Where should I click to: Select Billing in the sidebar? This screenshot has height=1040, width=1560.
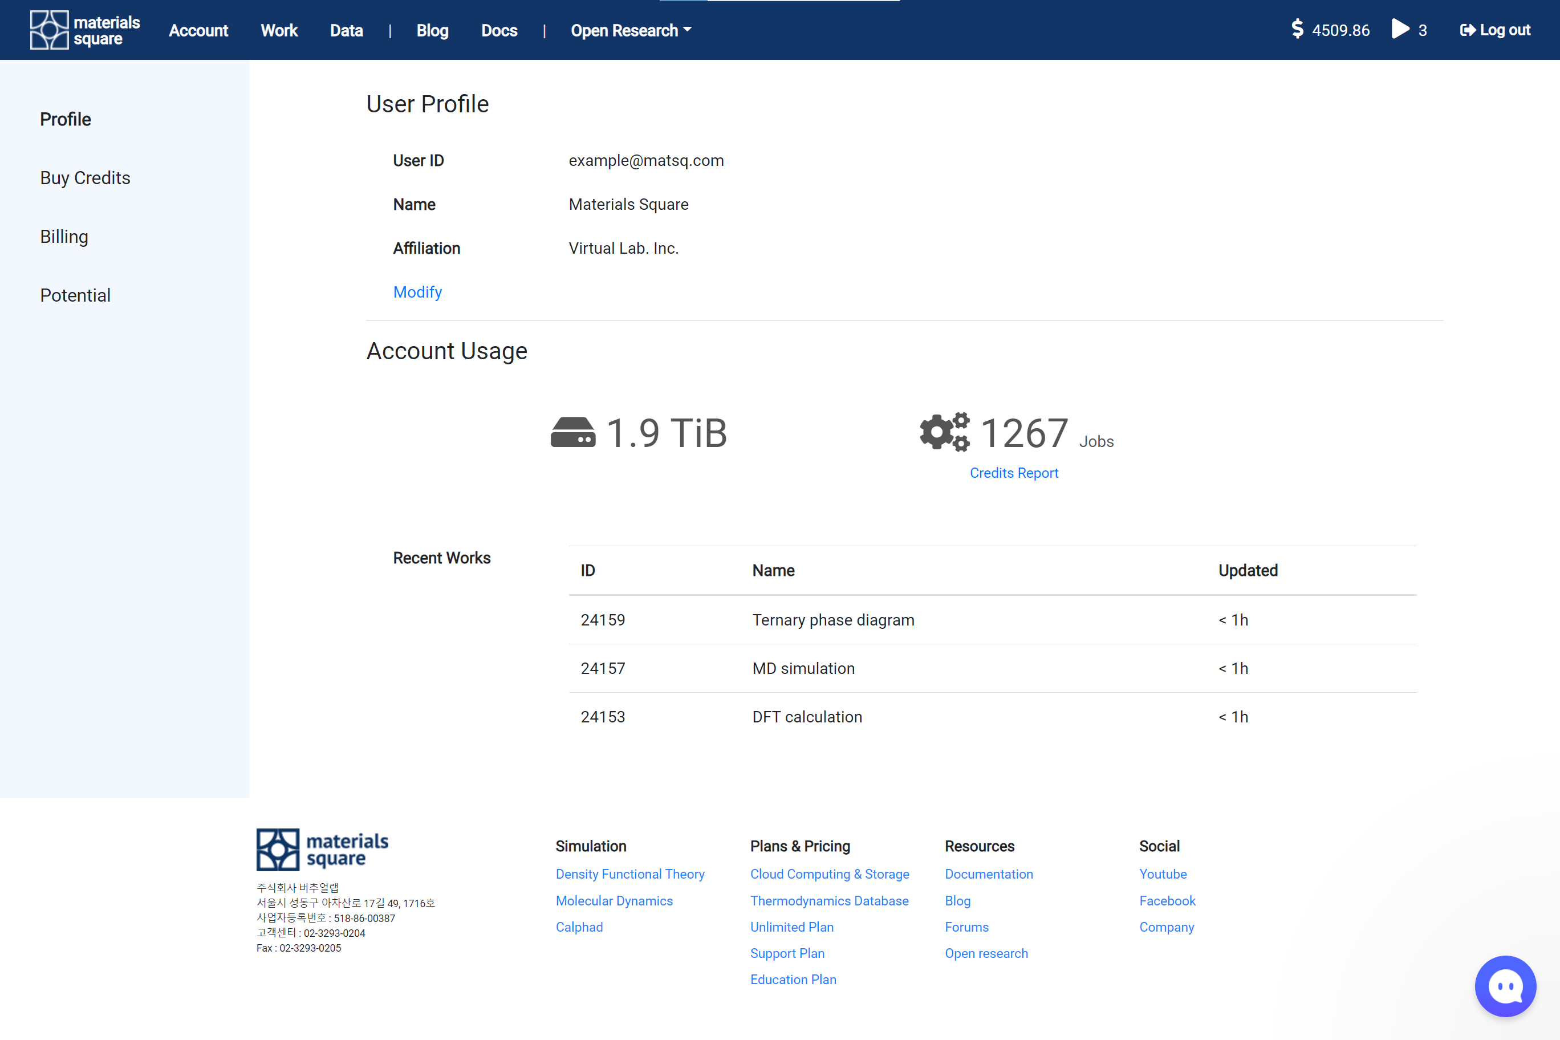(64, 237)
